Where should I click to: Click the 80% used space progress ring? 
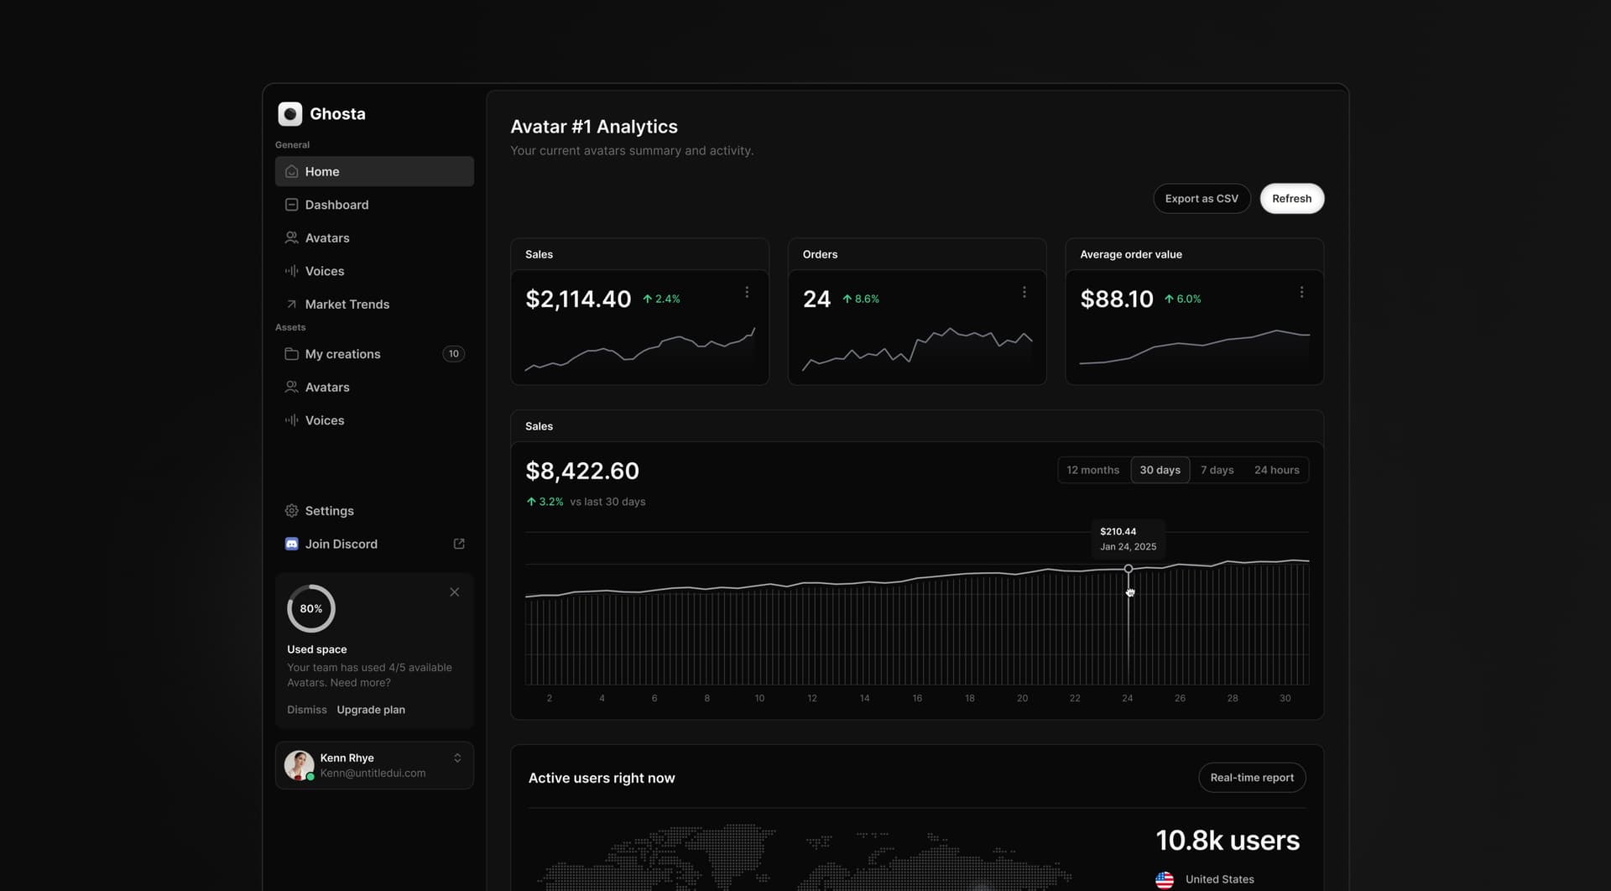(x=310, y=609)
